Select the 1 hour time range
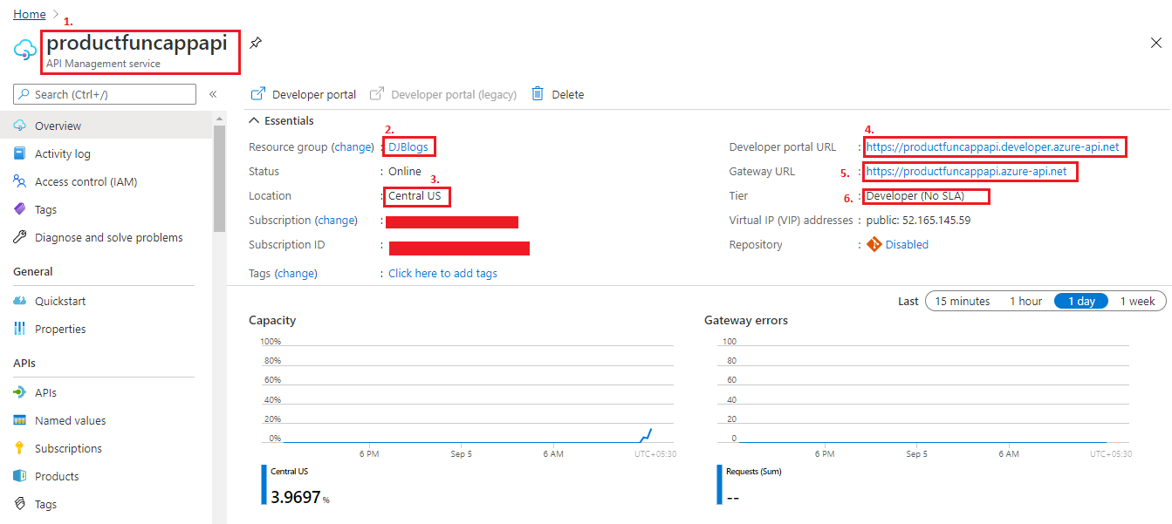Viewport: 1172px width, 524px height. point(1026,301)
